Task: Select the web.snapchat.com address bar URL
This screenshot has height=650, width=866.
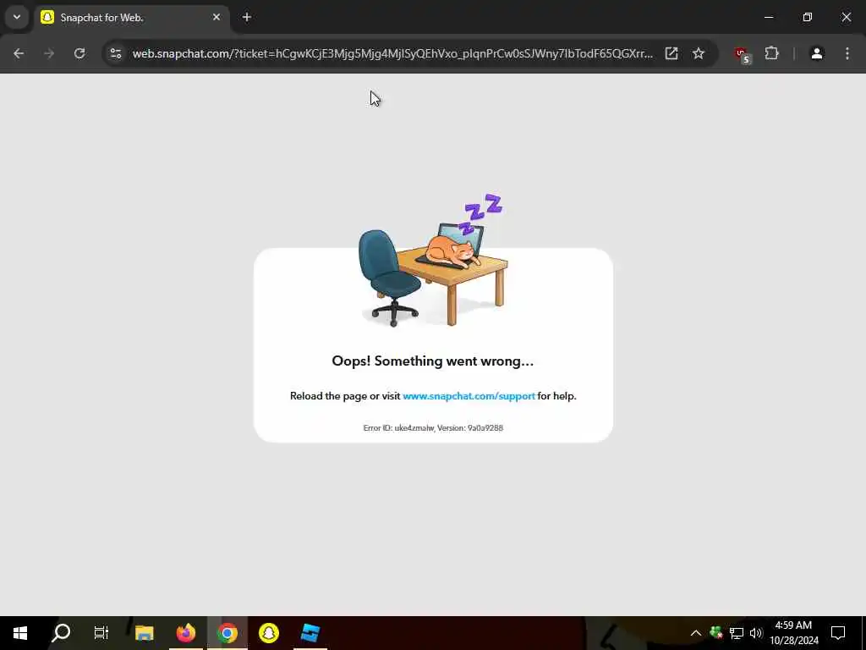Action: tap(392, 53)
